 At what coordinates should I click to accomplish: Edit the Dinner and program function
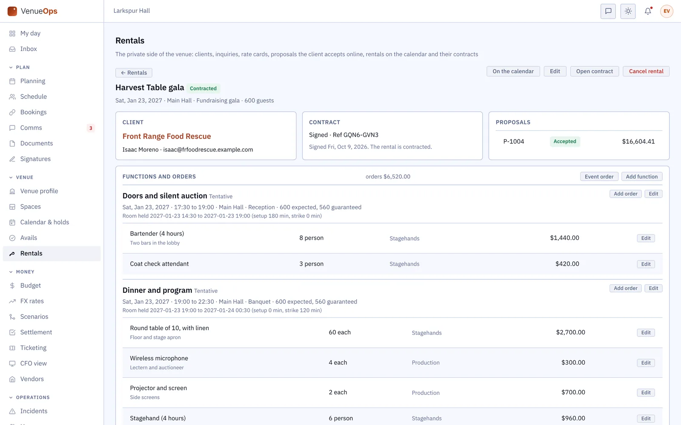pyautogui.click(x=653, y=288)
